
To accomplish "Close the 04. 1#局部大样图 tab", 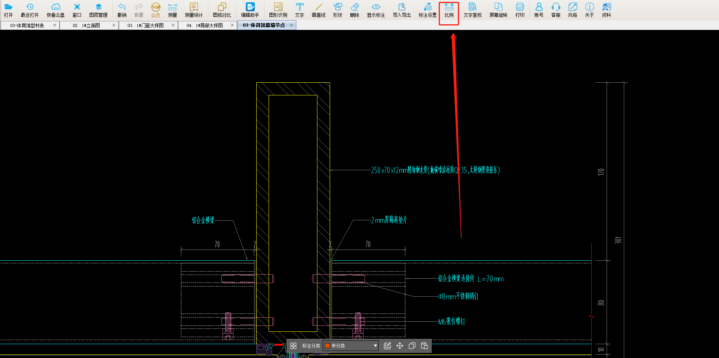I will click(232, 25).
